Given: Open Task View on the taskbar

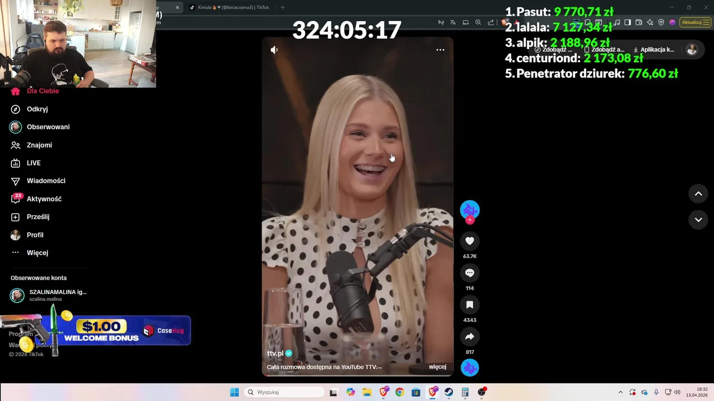Looking at the screenshot, I should 333,392.
